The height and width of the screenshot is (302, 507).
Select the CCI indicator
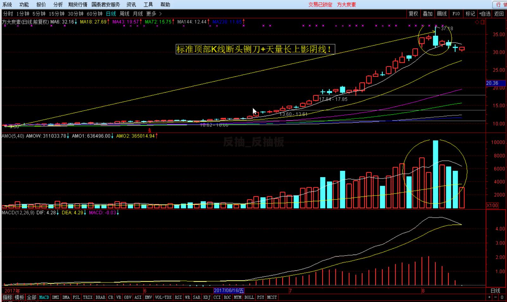click(217, 297)
